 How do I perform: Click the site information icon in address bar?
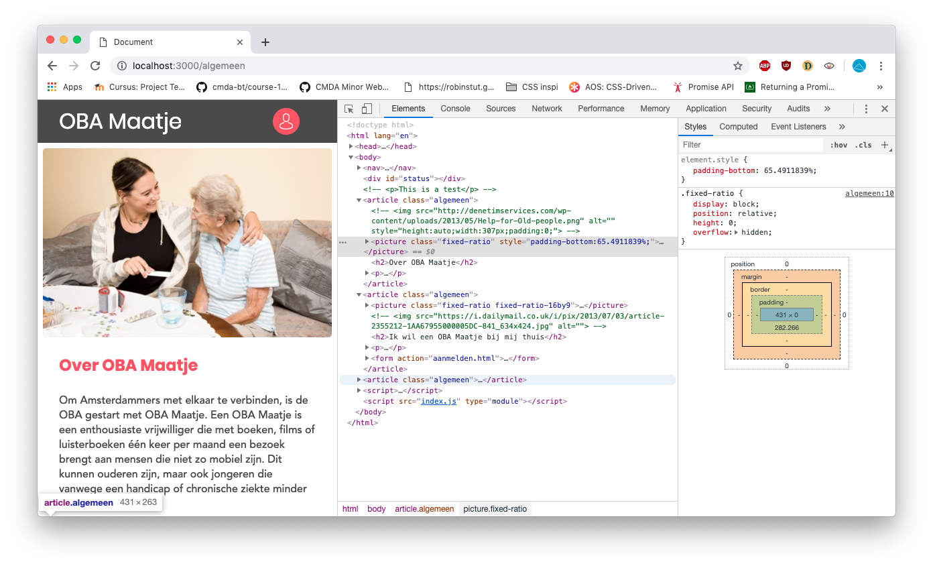122,66
